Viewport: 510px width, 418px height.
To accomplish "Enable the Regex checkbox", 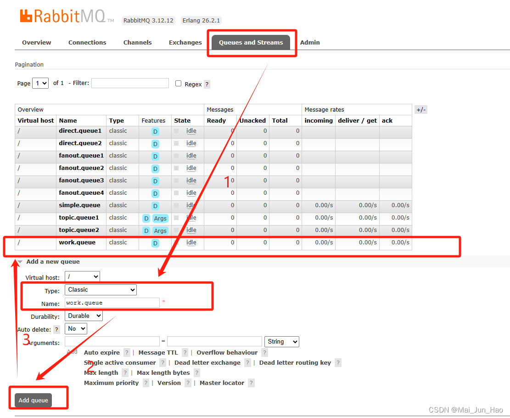I will coord(178,83).
